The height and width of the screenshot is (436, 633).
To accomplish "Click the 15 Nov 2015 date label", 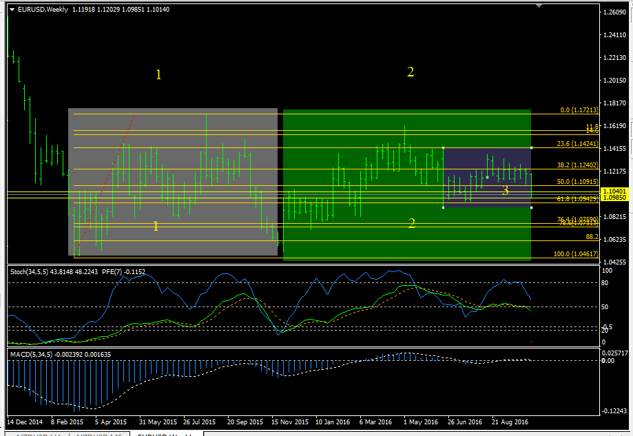I will (x=290, y=422).
